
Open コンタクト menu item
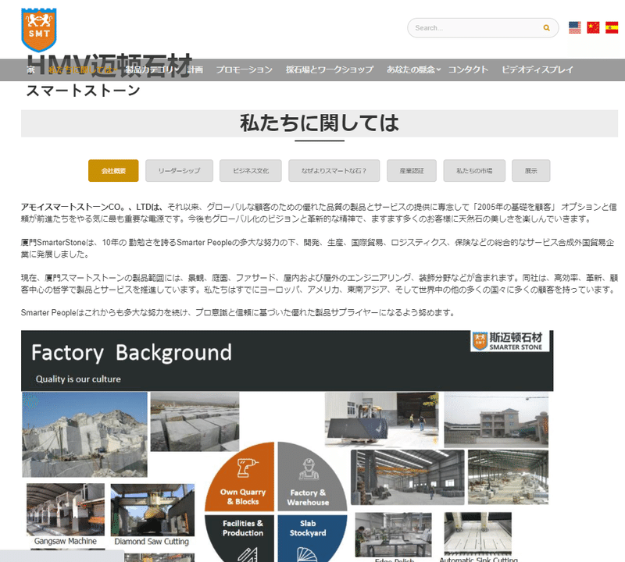tap(468, 69)
